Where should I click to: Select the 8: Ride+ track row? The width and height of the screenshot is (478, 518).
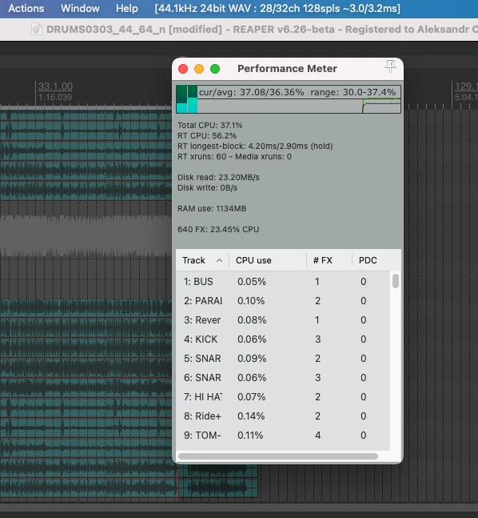pos(283,416)
